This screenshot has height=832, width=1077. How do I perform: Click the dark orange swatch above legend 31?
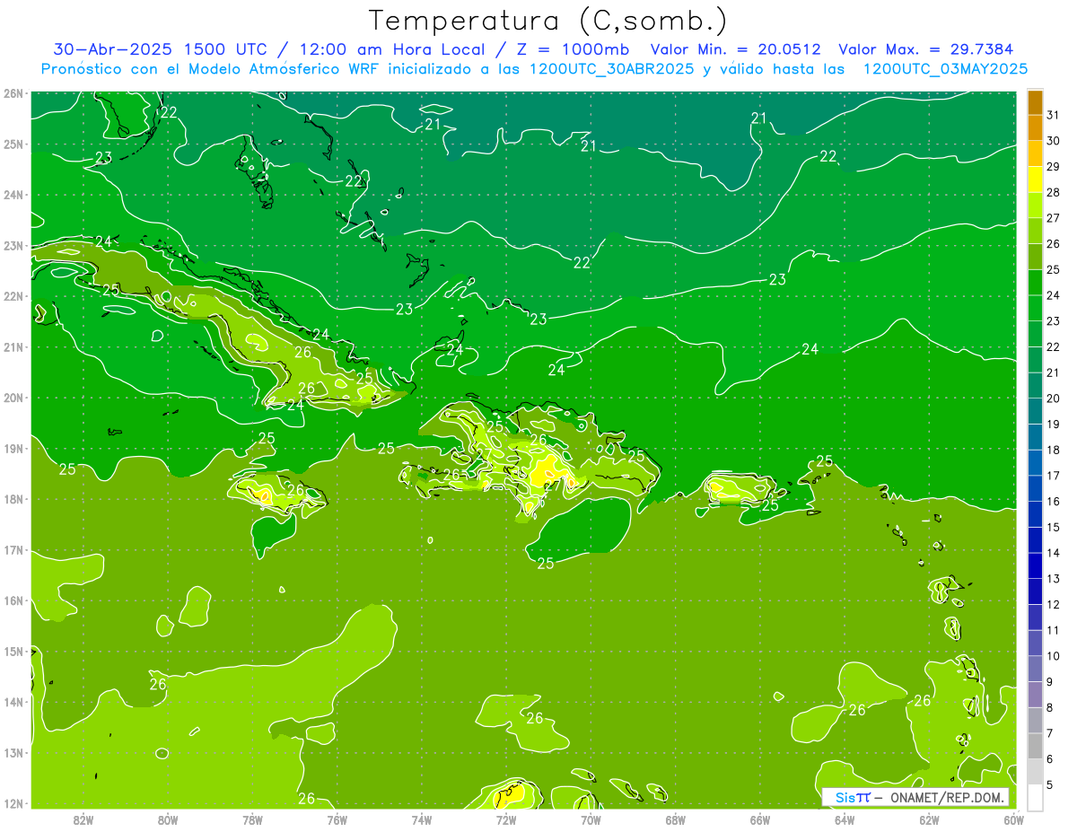click(x=1035, y=103)
